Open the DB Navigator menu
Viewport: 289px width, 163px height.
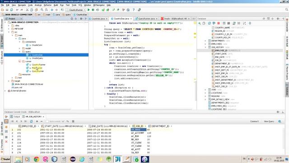99,5
